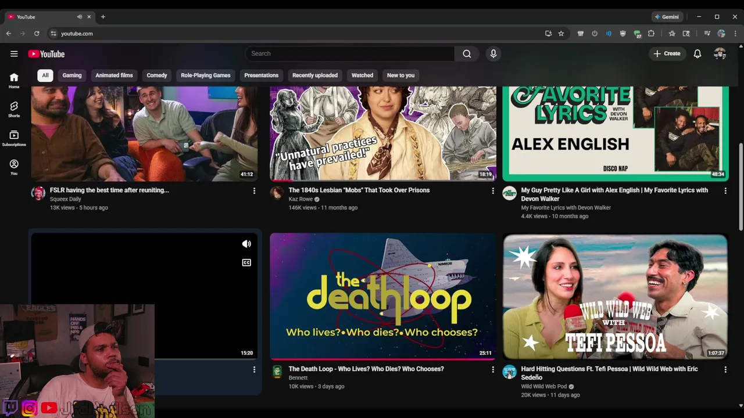Select the Presentations chip

pos(262,75)
